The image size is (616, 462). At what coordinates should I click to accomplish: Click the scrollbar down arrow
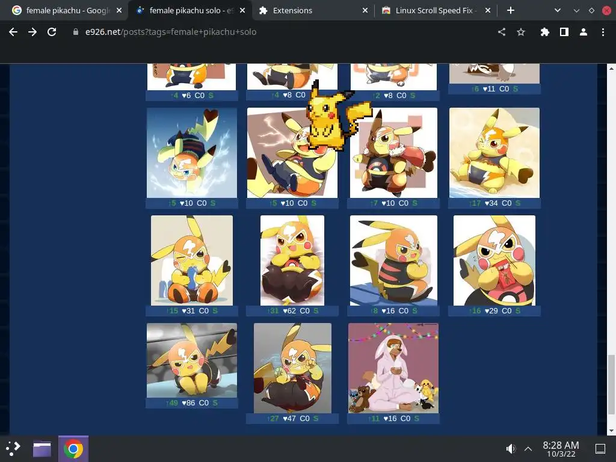(611, 431)
